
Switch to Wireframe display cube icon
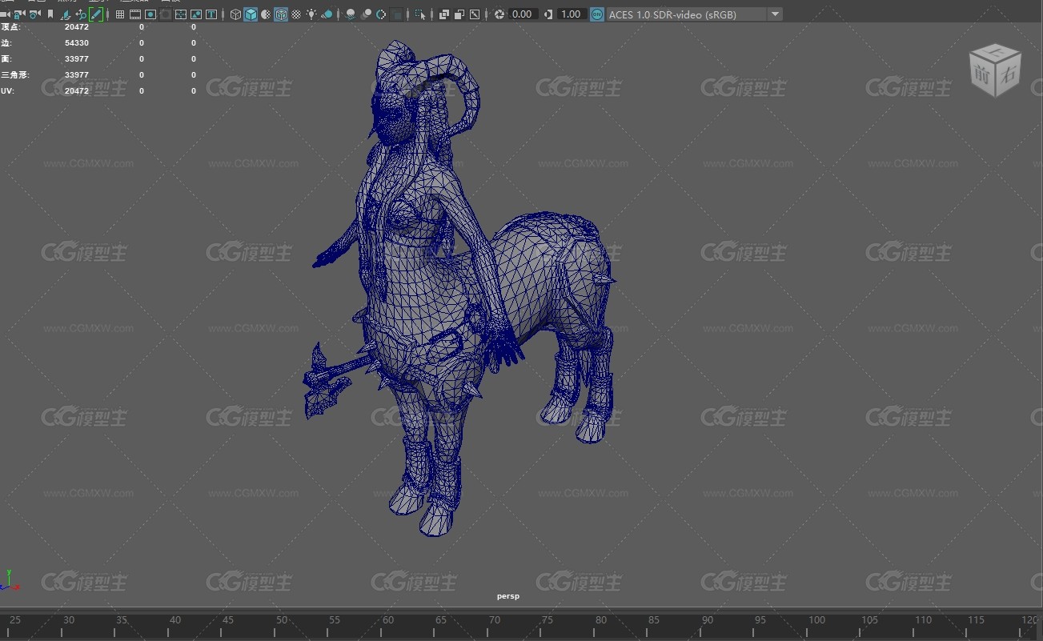tap(235, 14)
